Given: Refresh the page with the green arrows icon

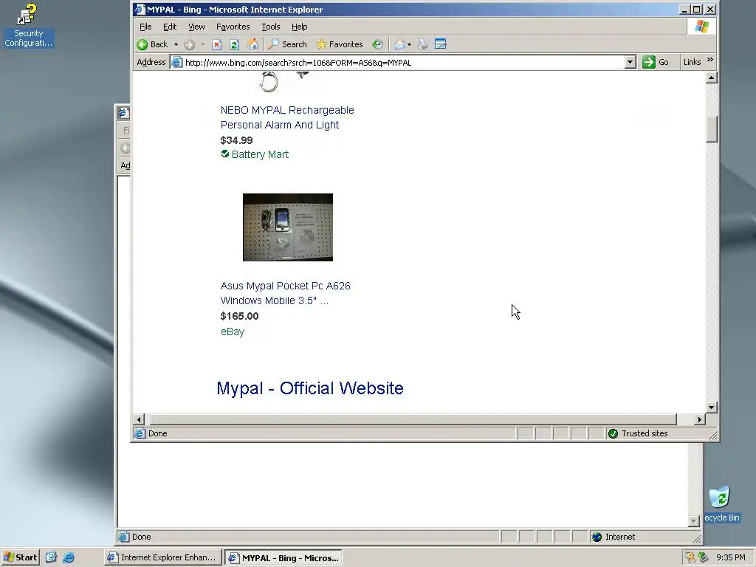Looking at the screenshot, I should click(234, 44).
